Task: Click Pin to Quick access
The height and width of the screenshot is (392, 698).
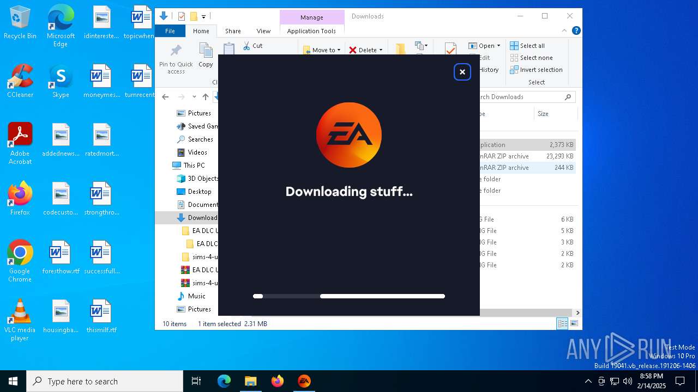Action: click(x=176, y=59)
